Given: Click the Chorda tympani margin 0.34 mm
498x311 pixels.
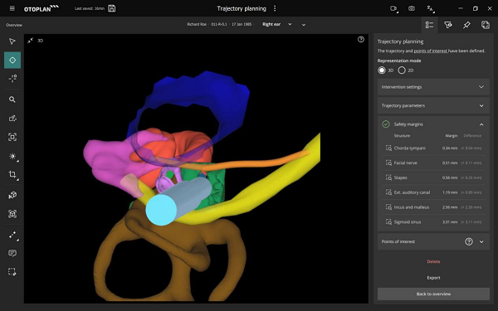Looking at the screenshot, I should point(450,148).
